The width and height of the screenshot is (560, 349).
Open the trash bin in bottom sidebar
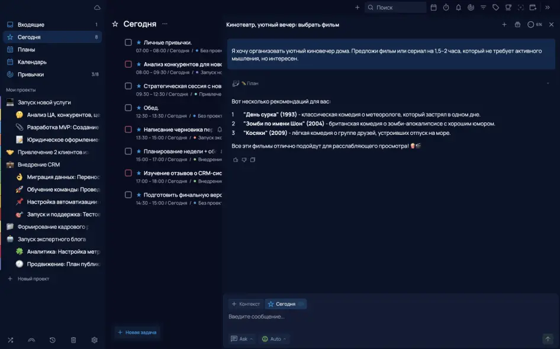tap(73, 340)
